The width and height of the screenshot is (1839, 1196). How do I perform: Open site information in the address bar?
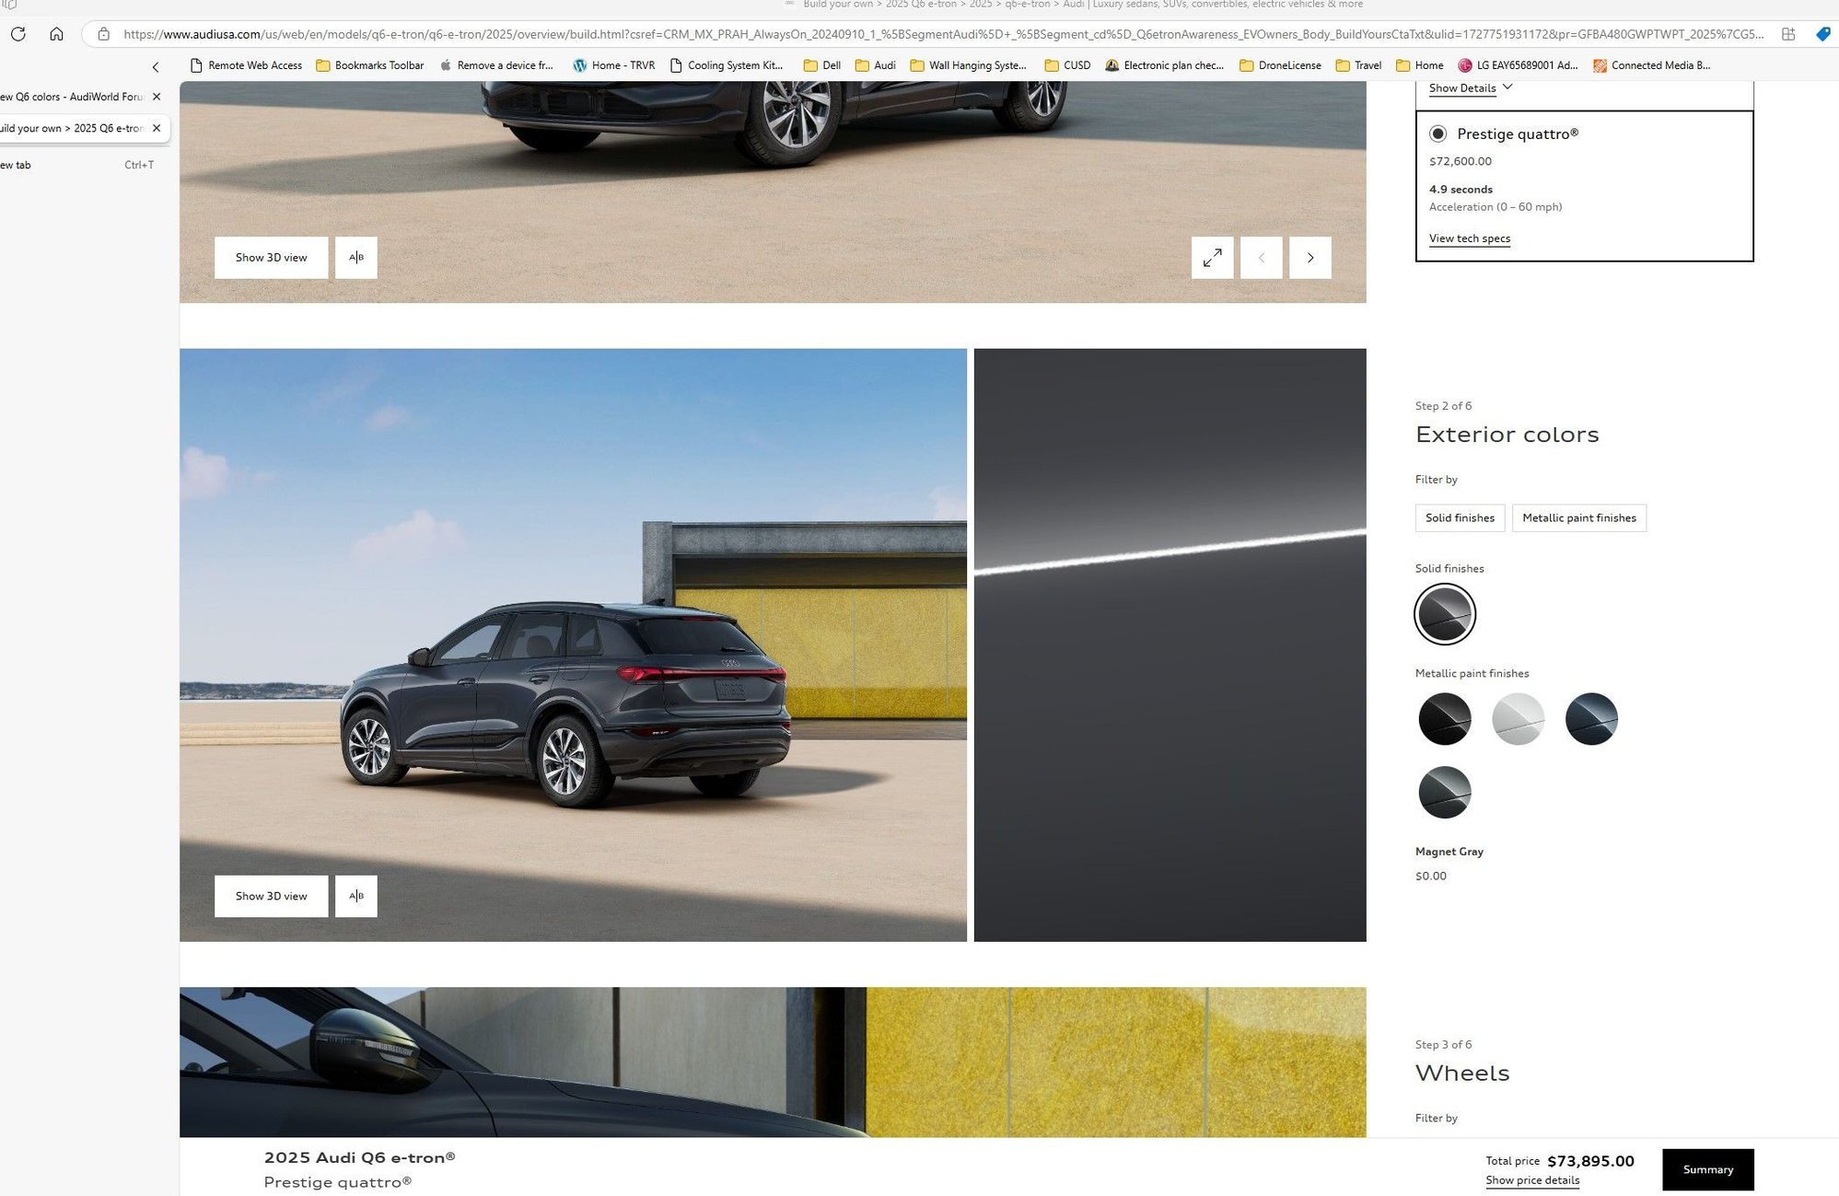pyautogui.click(x=101, y=34)
